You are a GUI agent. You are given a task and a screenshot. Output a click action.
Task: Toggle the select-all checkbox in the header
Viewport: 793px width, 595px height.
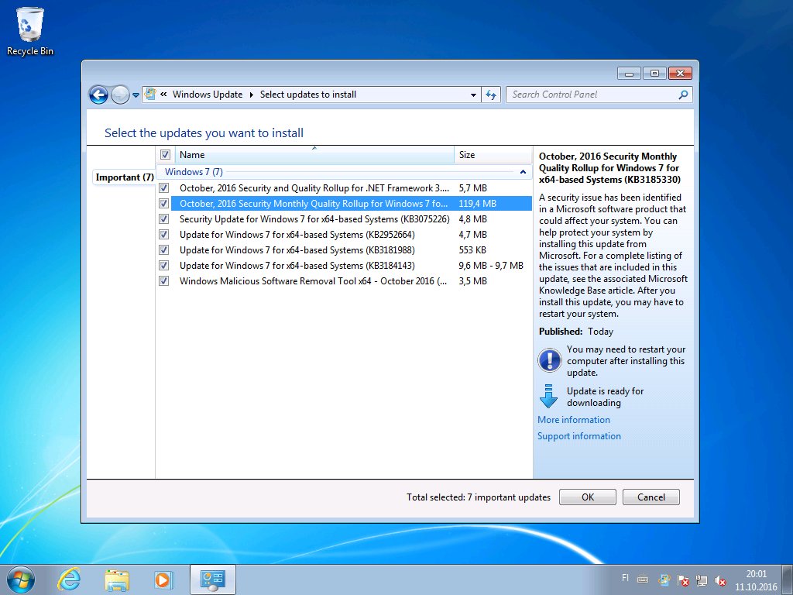coord(165,154)
